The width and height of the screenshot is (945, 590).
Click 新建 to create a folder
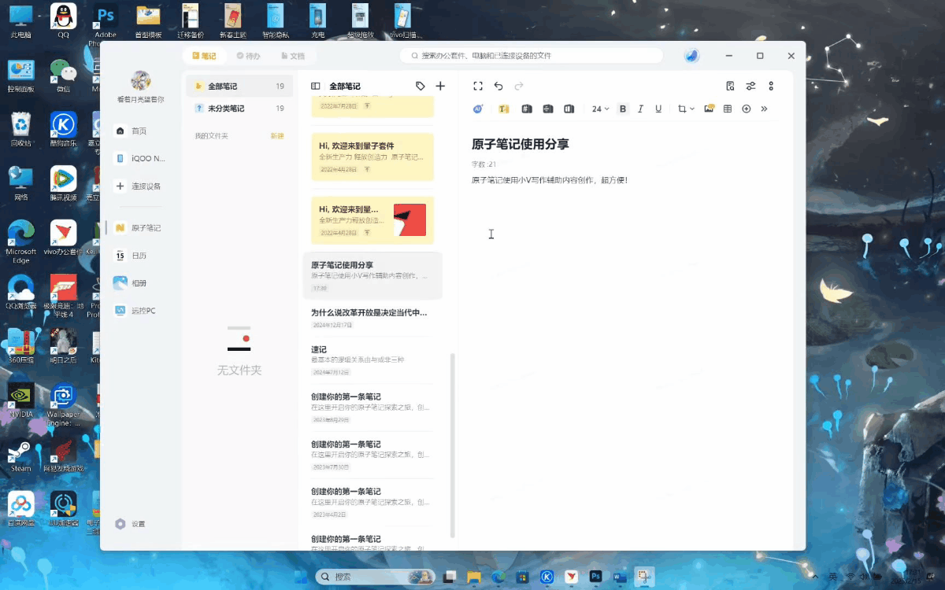[x=276, y=136]
